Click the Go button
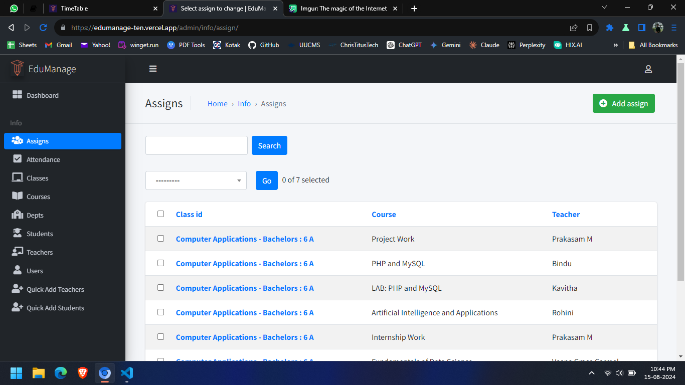Screen dimensions: 685x385 pos(267,180)
